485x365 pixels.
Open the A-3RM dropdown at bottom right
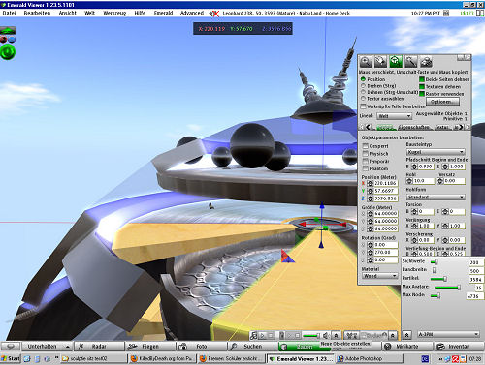point(448,334)
